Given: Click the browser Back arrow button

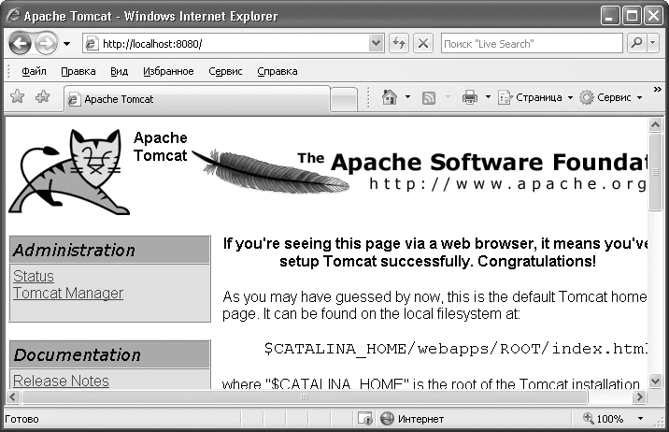Looking at the screenshot, I should 21,44.
